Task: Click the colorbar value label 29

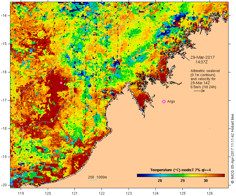Action: pos(182,180)
